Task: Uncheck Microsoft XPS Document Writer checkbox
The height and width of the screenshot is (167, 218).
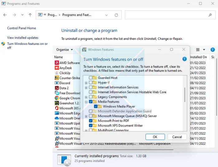Action: pos(91,126)
